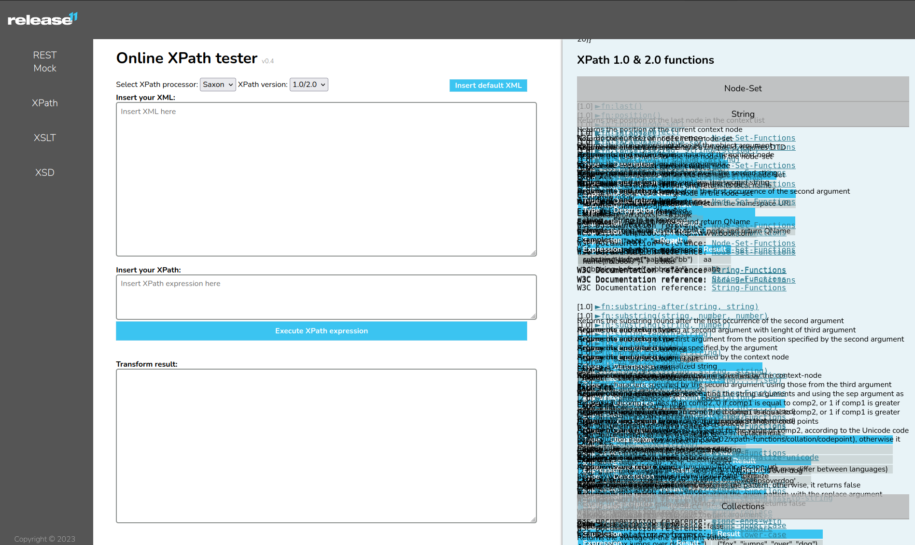Grab the XML text area resize handle
This screenshot has width=915, height=545.
pyautogui.click(x=533, y=253)
